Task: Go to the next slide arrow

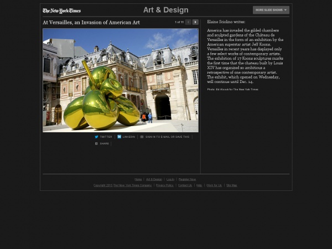Action: 195,22
